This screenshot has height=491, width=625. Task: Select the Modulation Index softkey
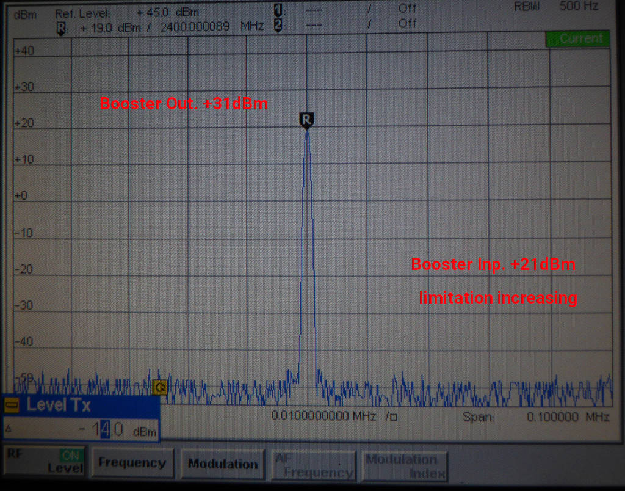pos(405,467)
